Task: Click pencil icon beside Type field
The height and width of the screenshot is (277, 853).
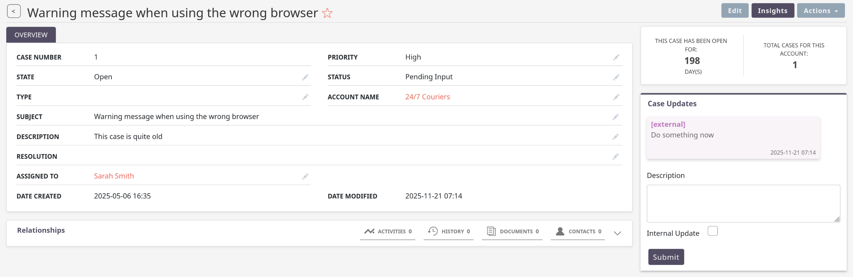Action: [305, 97]
